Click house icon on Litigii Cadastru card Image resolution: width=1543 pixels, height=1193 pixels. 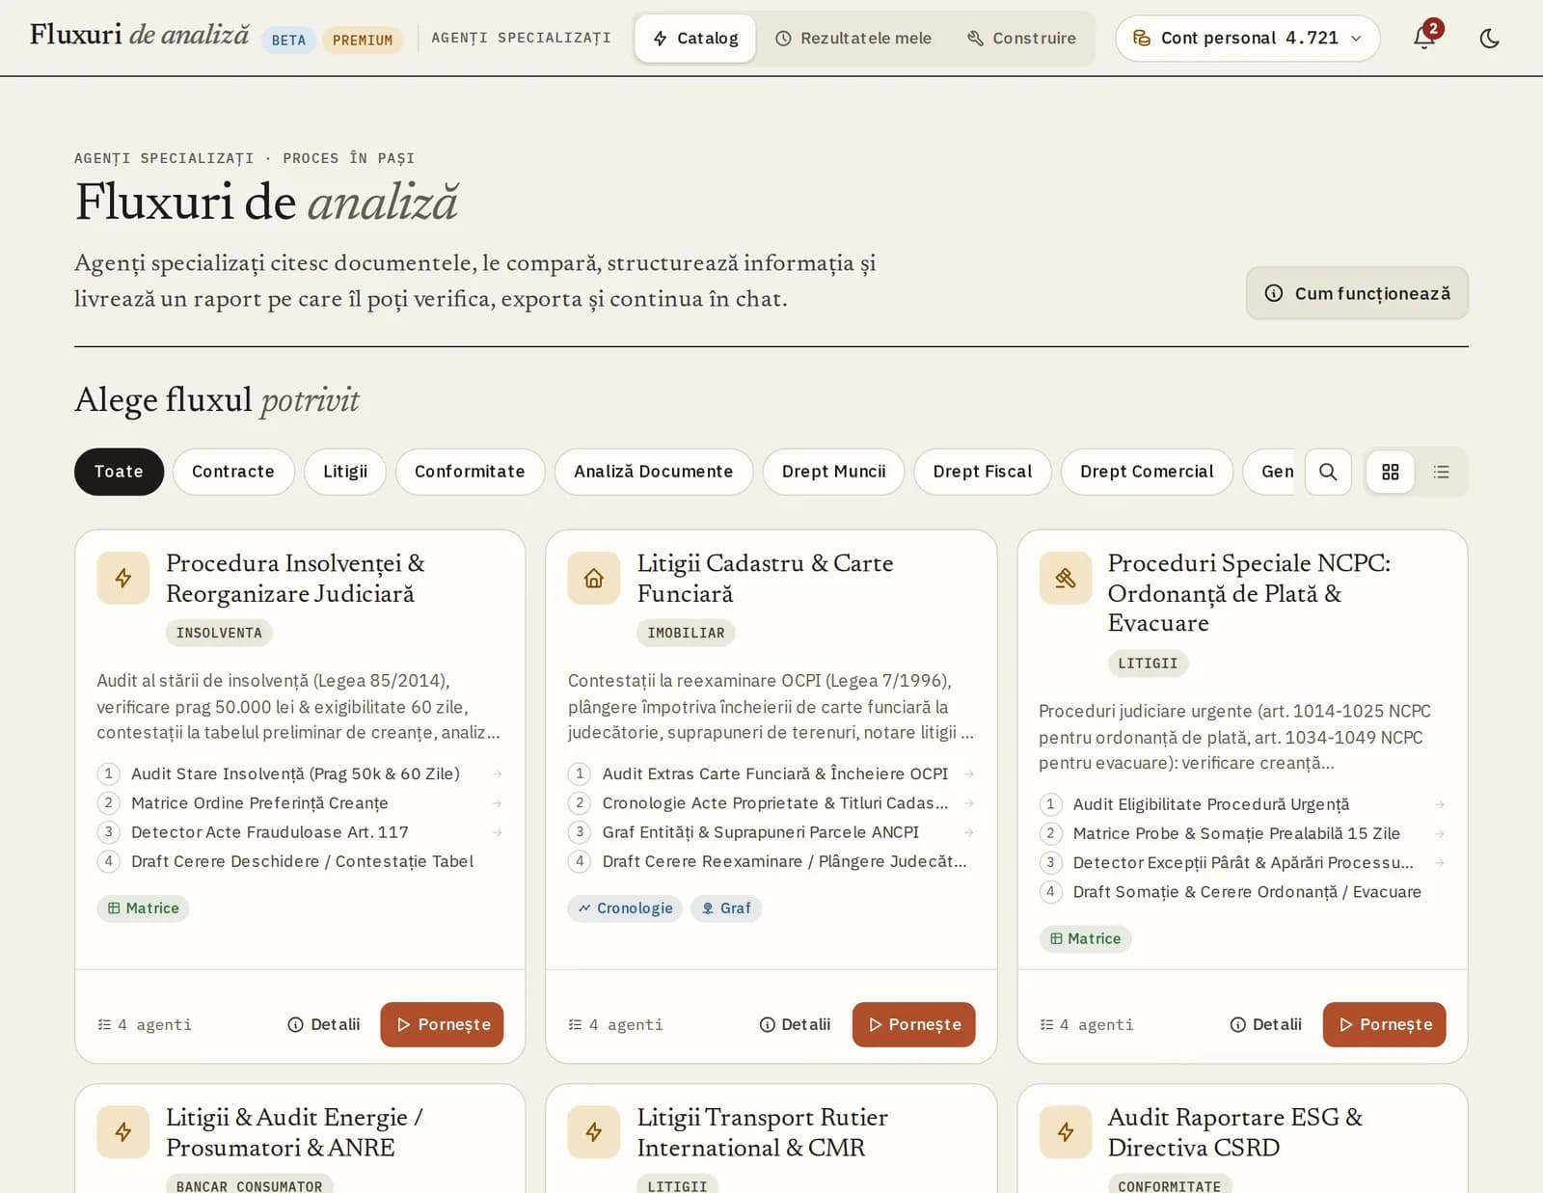[594, 578]
